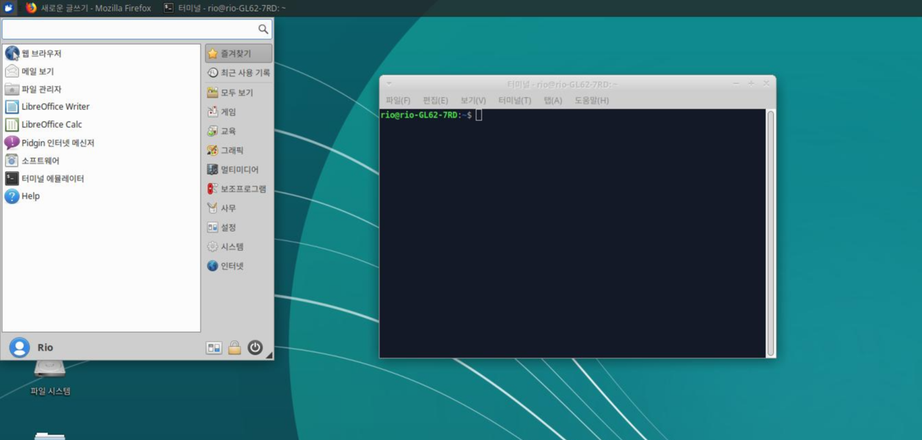Open terminal 도움말(H) menu
This screenshot has width=922, height=440.
pyautogui.click(x=592, y=100)
